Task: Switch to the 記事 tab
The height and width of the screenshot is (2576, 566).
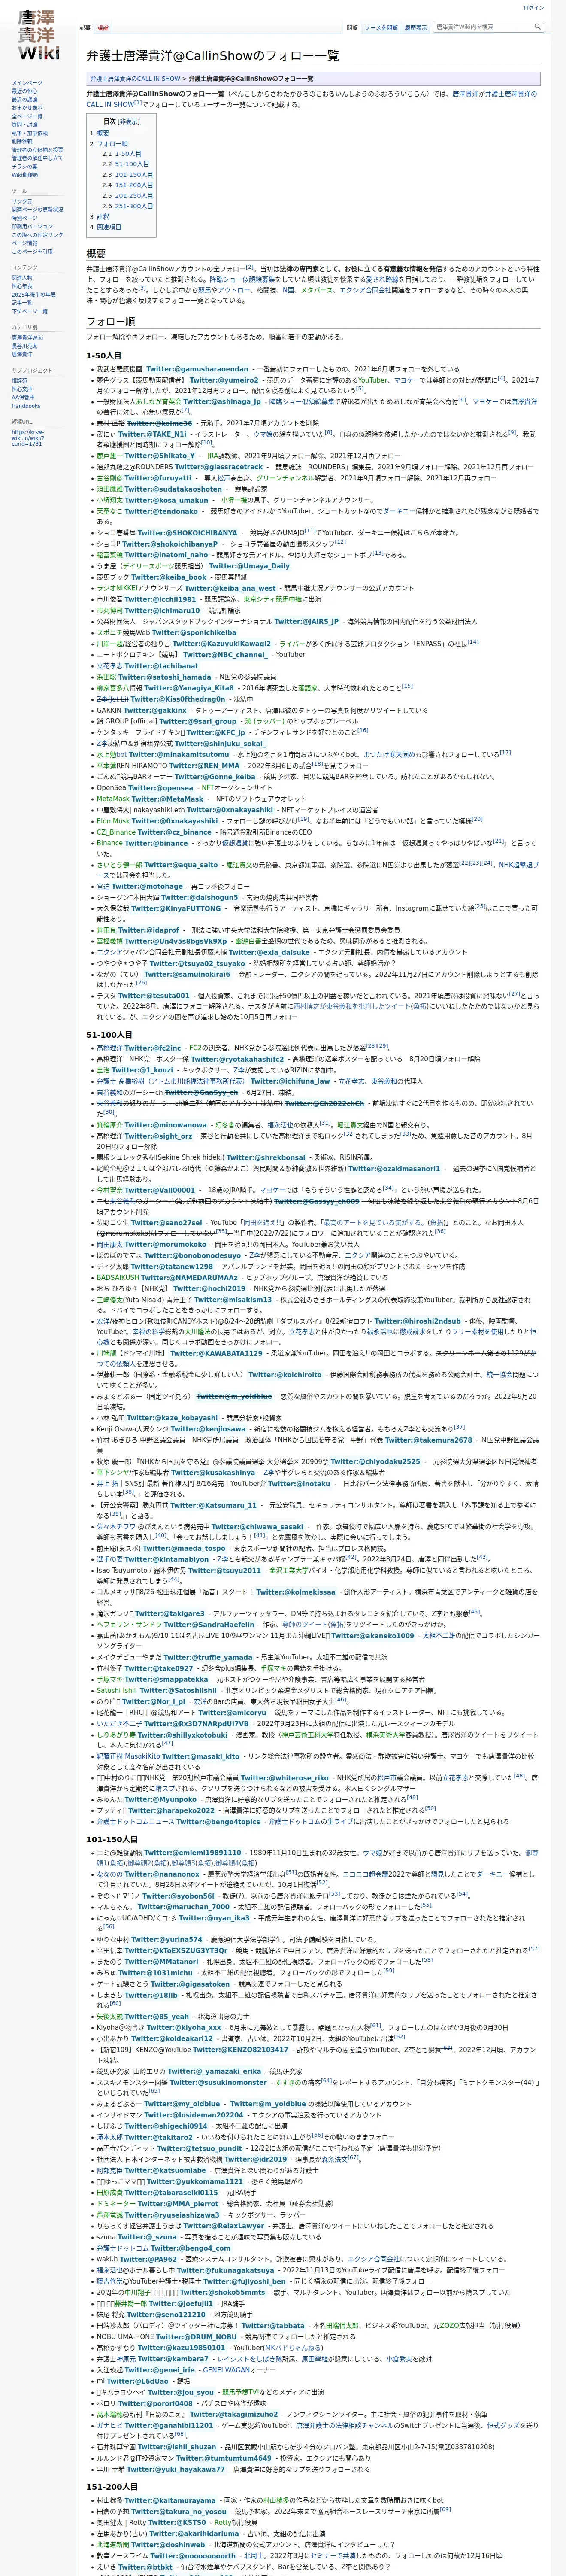Action: click(85, 28)
